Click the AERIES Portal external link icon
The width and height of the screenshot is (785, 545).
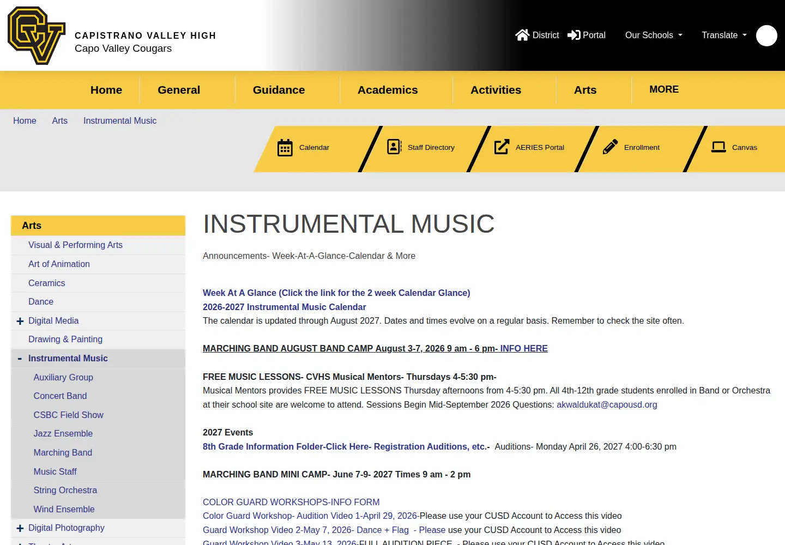[x=502, y=147]
